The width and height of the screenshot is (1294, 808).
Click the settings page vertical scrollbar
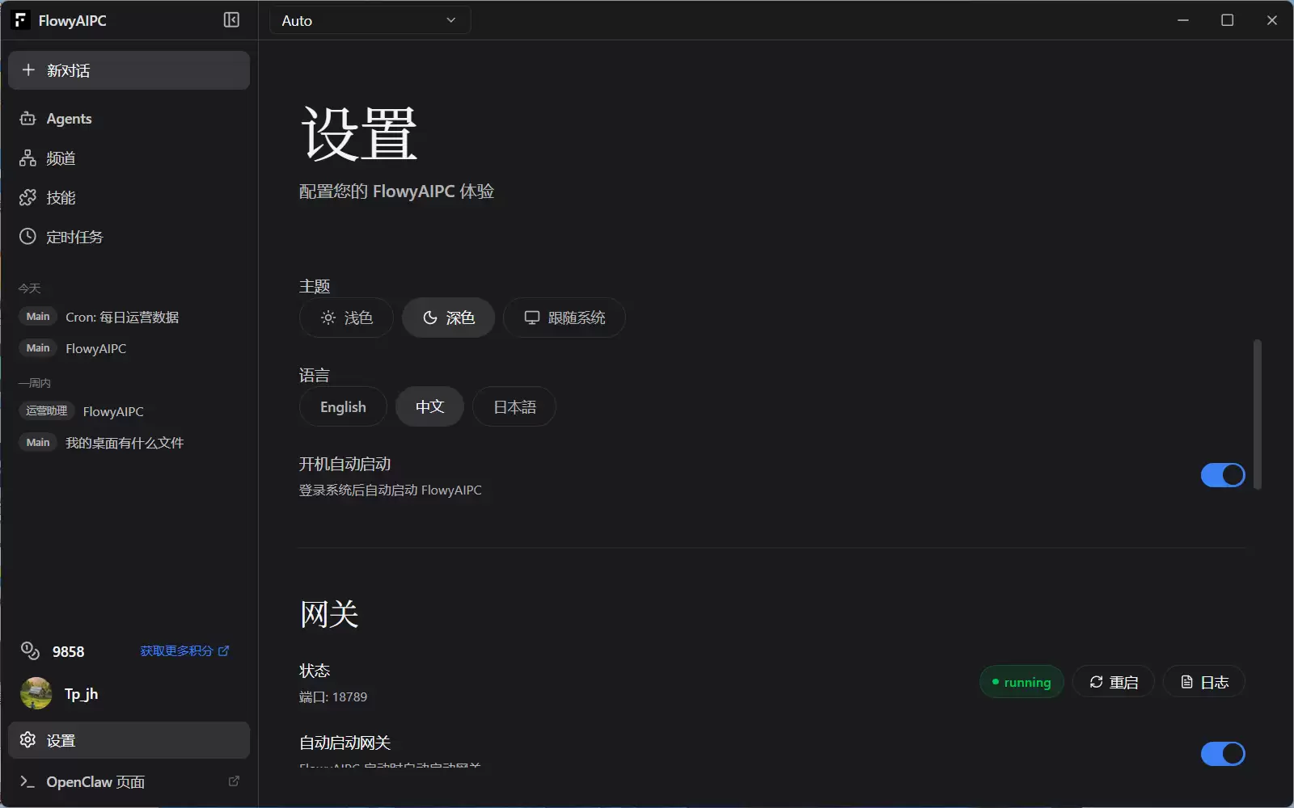point(1257,415)
